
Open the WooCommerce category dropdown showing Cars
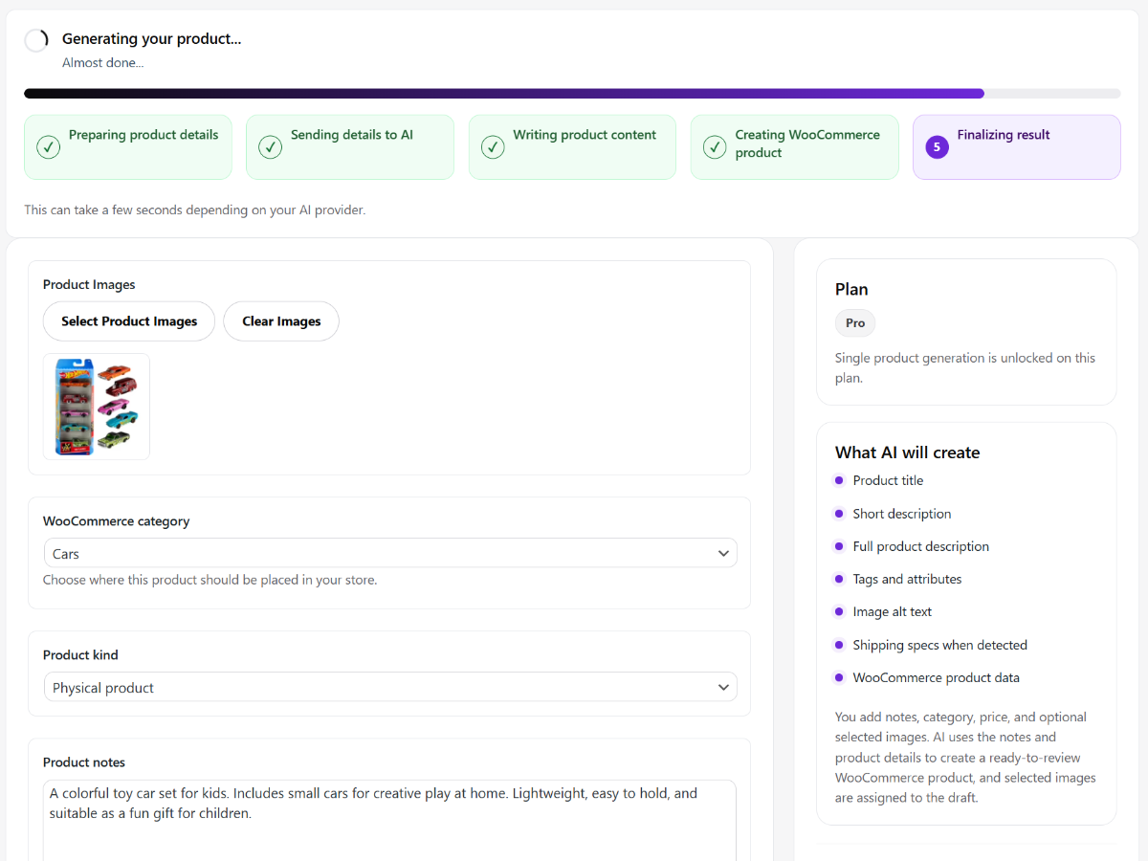coord(390,553)
